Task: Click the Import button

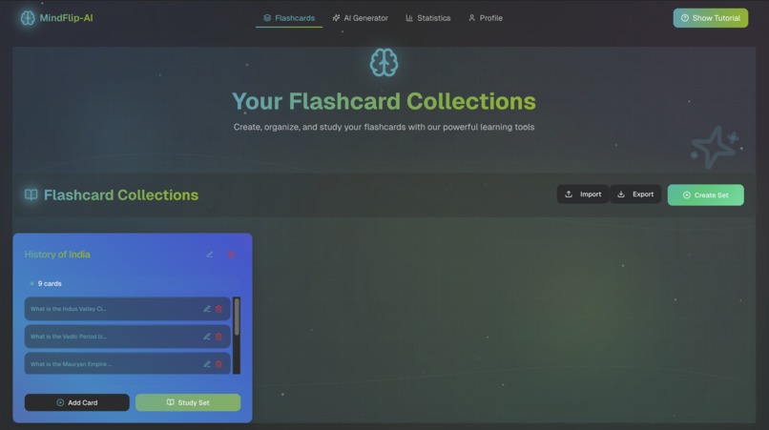Action: pyautogui.click(x=583, y=195)
